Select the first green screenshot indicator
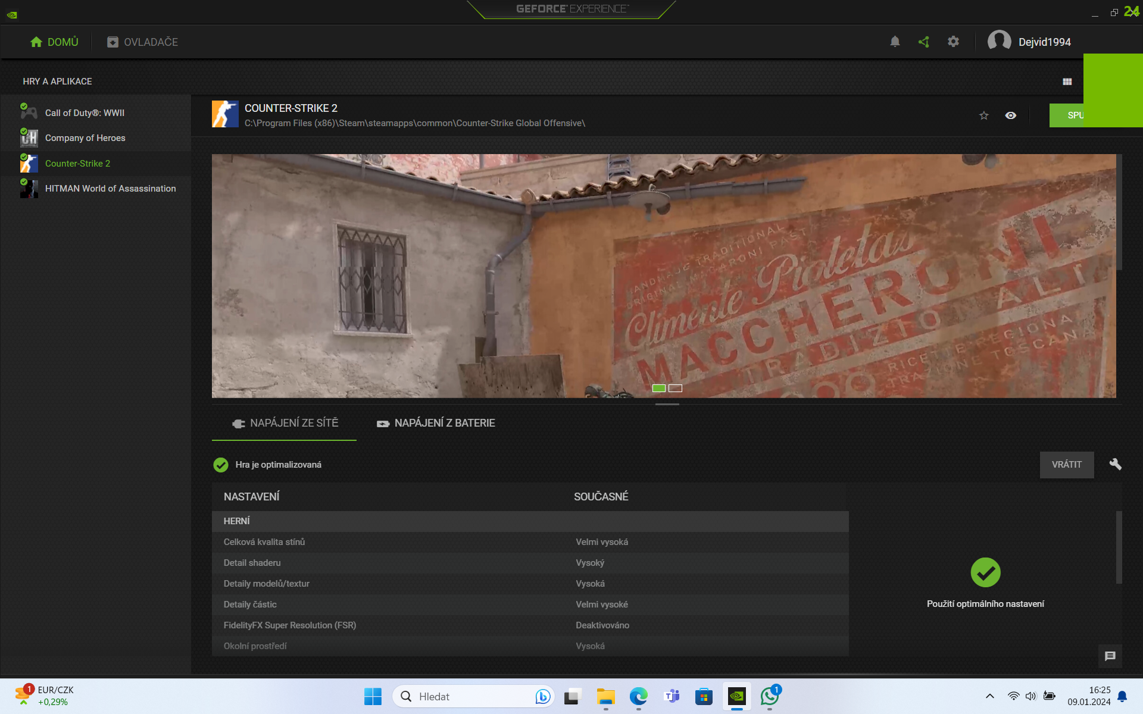The width and height of the screenshot is (1143, 714). pyautogui.click(x=658, y=388)
